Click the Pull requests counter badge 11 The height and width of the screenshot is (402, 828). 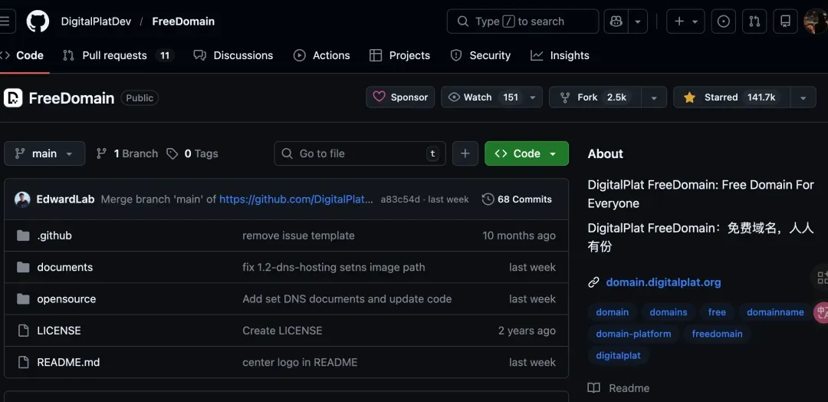coord(165,55)
